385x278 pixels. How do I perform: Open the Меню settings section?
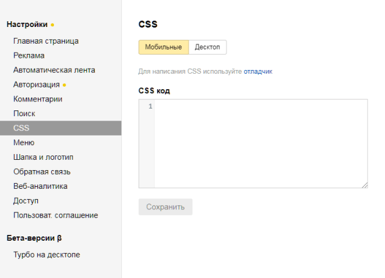[24, 143]
